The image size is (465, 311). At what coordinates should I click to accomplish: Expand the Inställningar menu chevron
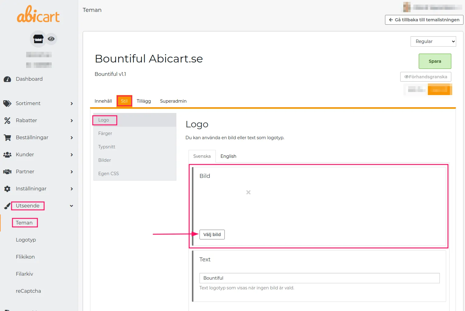click(x=72, y=189)
